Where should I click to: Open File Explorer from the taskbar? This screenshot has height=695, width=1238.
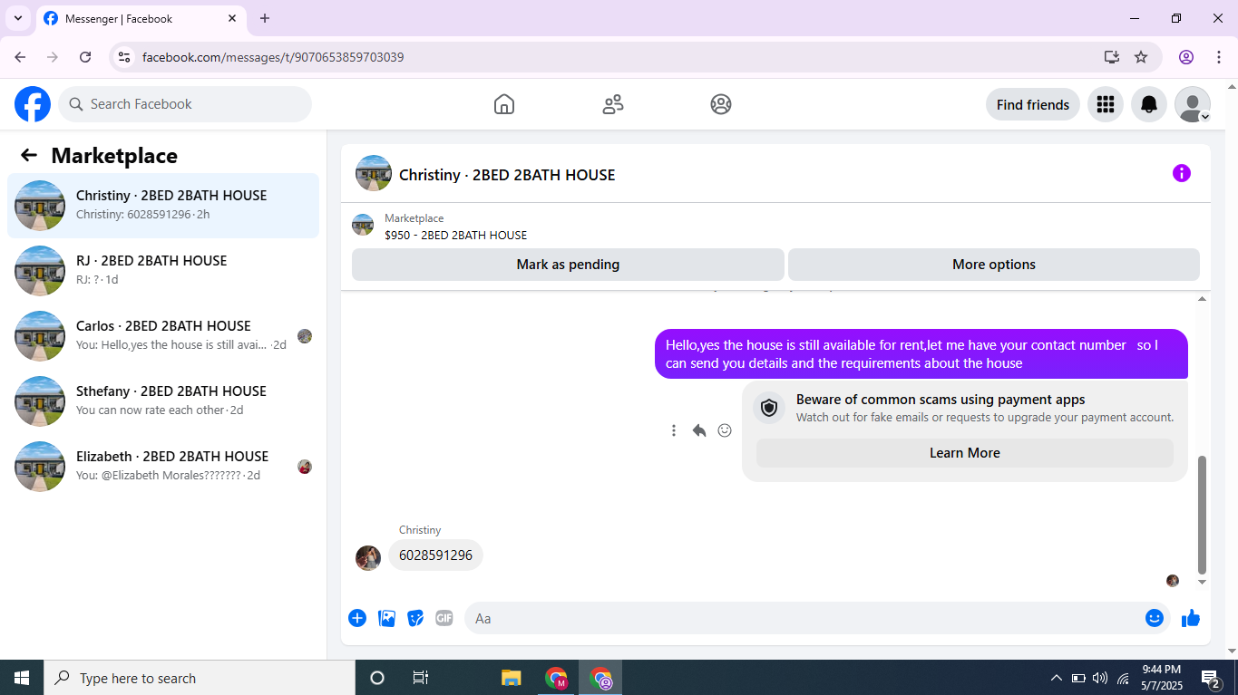(512, 678)
